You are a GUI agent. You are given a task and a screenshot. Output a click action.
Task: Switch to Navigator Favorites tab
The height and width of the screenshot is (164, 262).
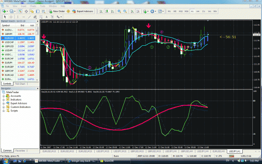tap(20, 151)
